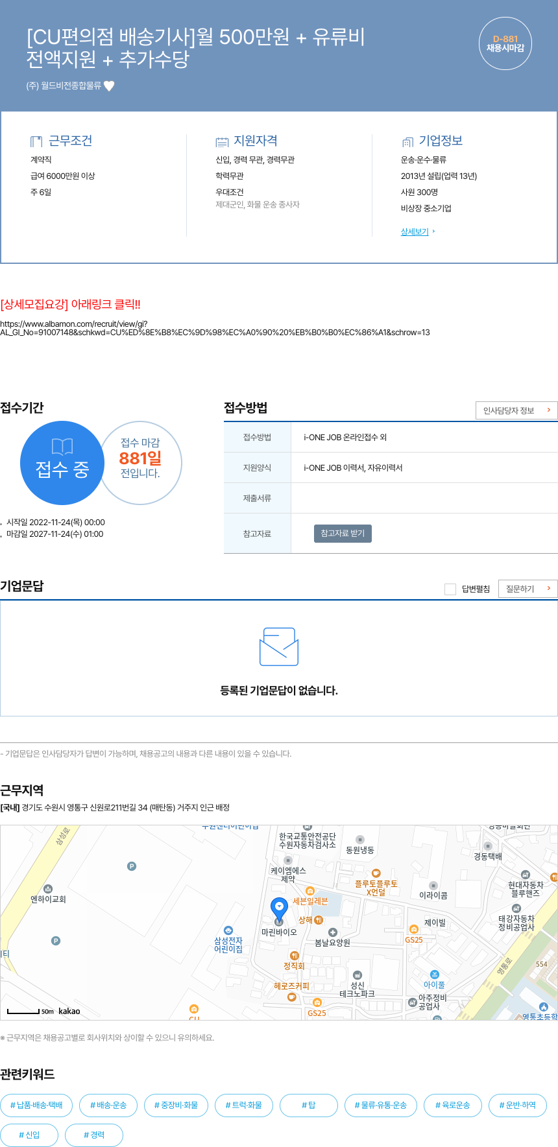
Task: Click the 상해 restaurant marker on map
Action: coord(319,920)
